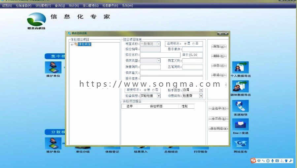The width and height of the screenshot is (297, 168).
Task: Select 是 for 启用标志
Action: point(185,44)
